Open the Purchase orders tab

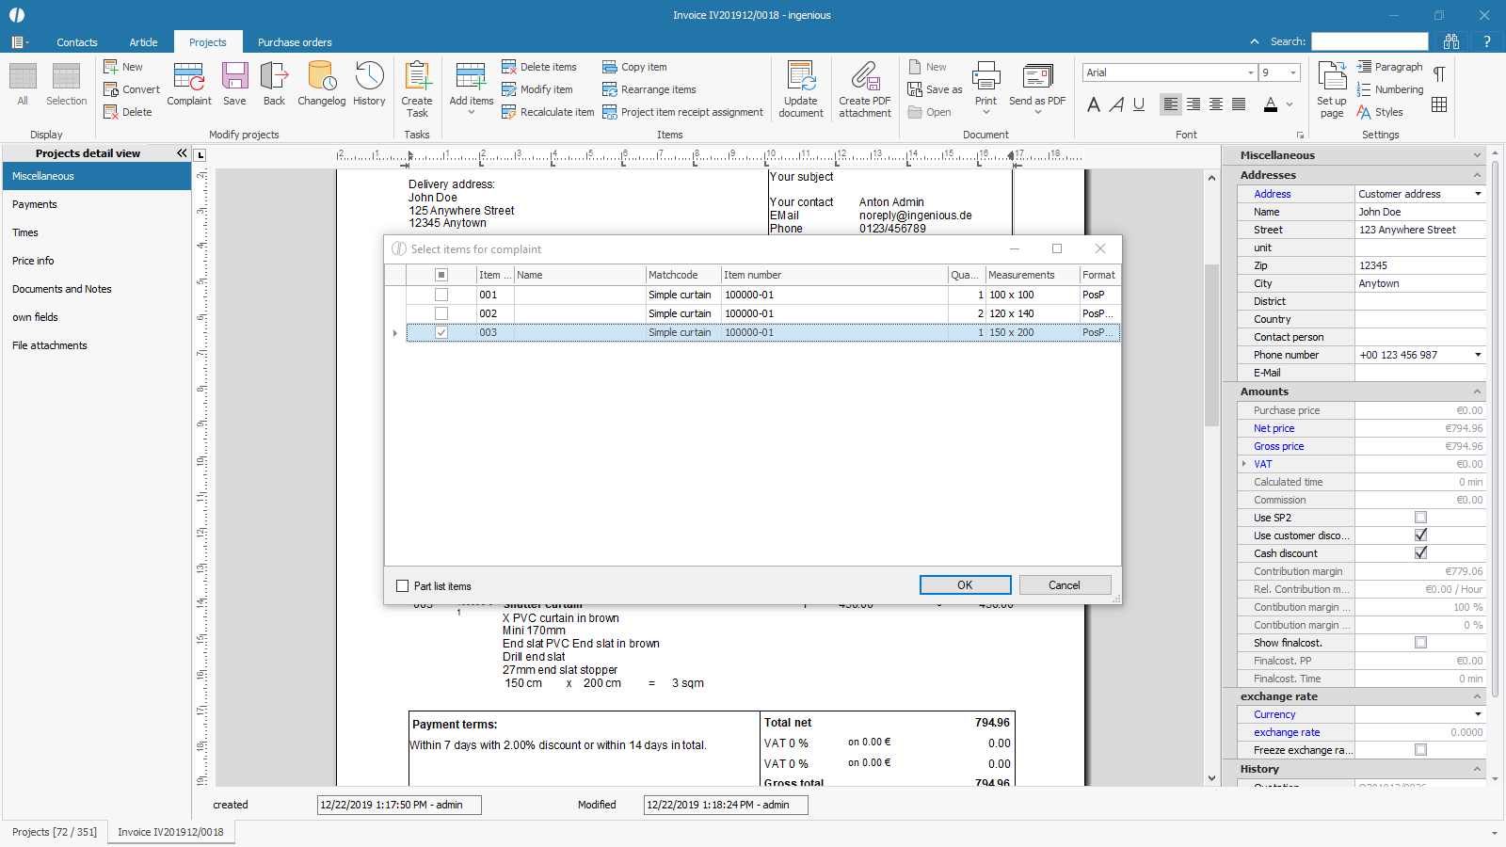point(295,42)
